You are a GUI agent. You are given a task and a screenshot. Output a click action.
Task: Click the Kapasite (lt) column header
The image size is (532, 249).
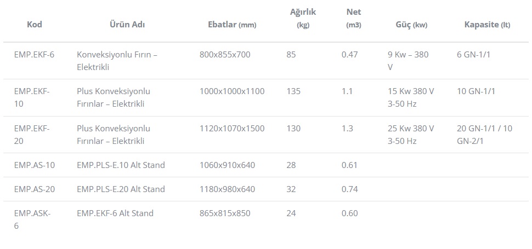tap(487, 25)
